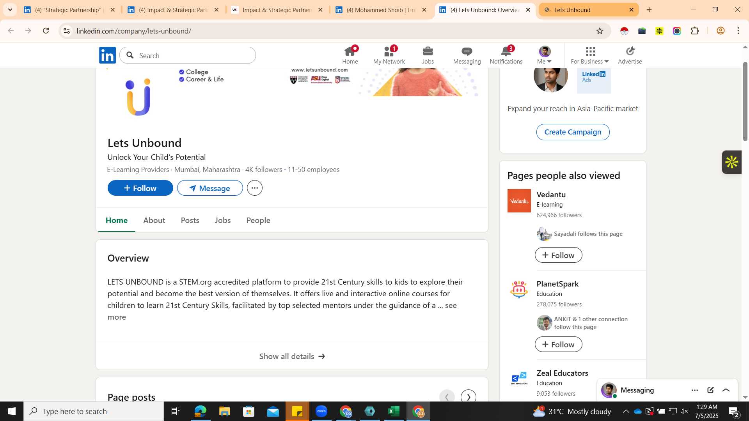
Task: Open Microsoft Edge from taskbar
Action: tap(201, 411)
